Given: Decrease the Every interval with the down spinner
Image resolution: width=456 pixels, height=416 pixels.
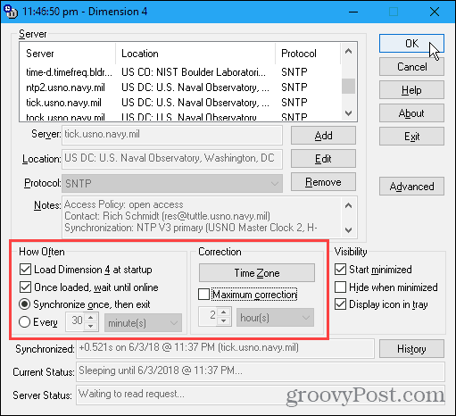Looking at the screenshot, I should (x=91, y=327).
